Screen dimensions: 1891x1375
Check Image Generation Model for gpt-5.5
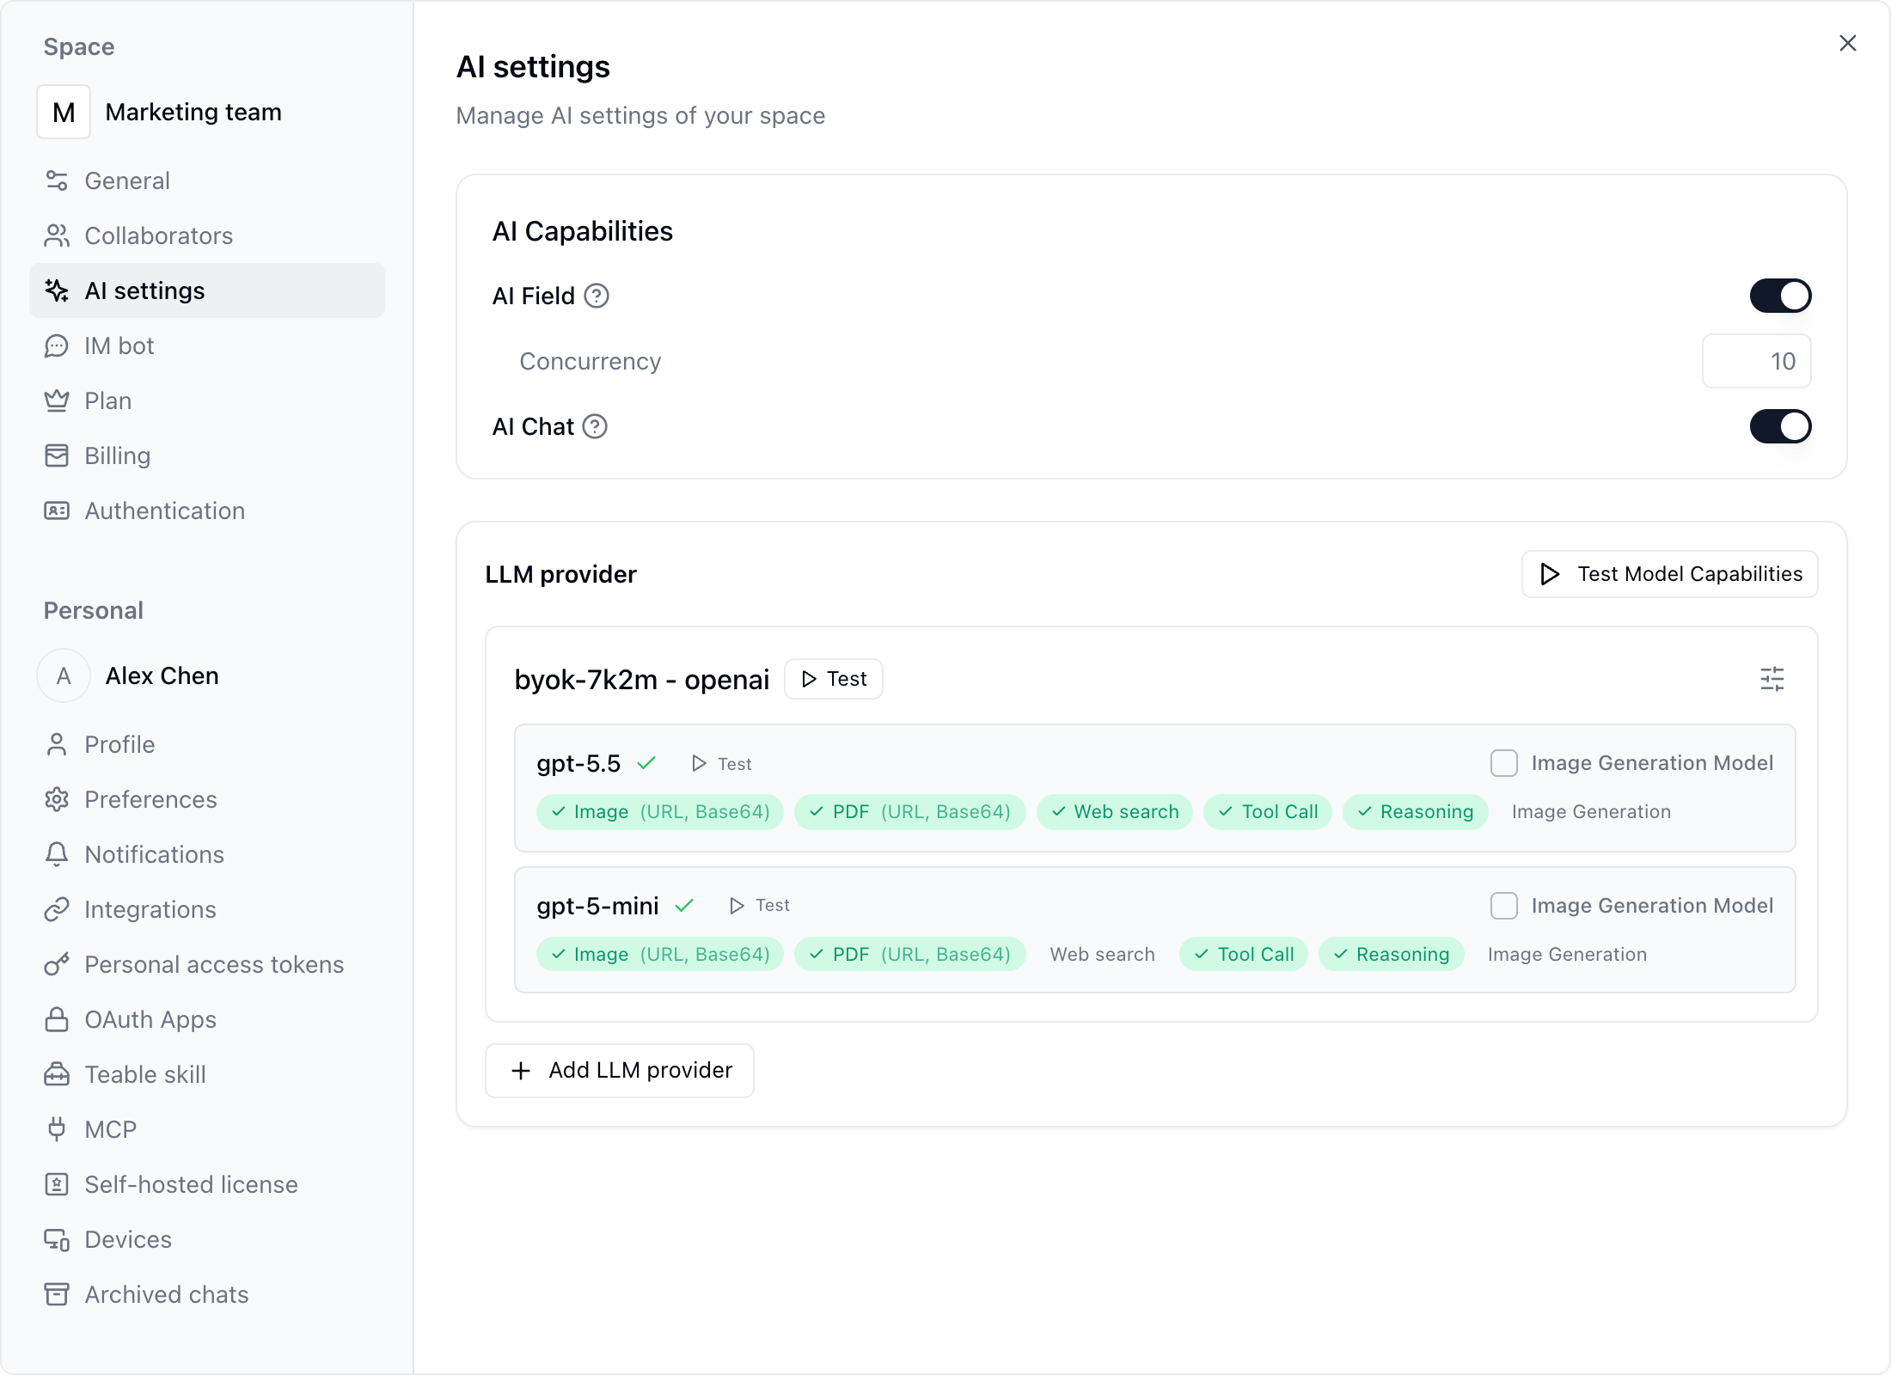point(1503,763)
